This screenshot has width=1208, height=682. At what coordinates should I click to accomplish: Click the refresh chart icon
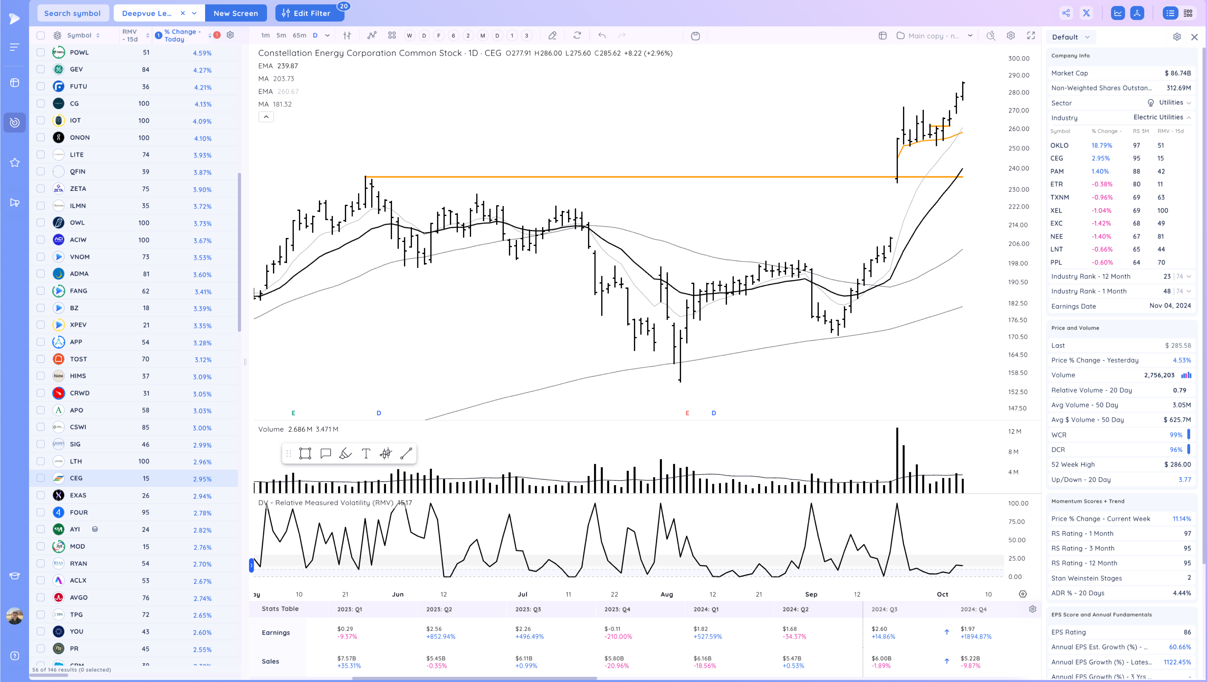coord(577,35)
